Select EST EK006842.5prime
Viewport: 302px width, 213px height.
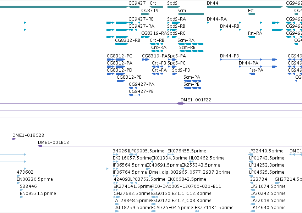[x=170, y=183]
